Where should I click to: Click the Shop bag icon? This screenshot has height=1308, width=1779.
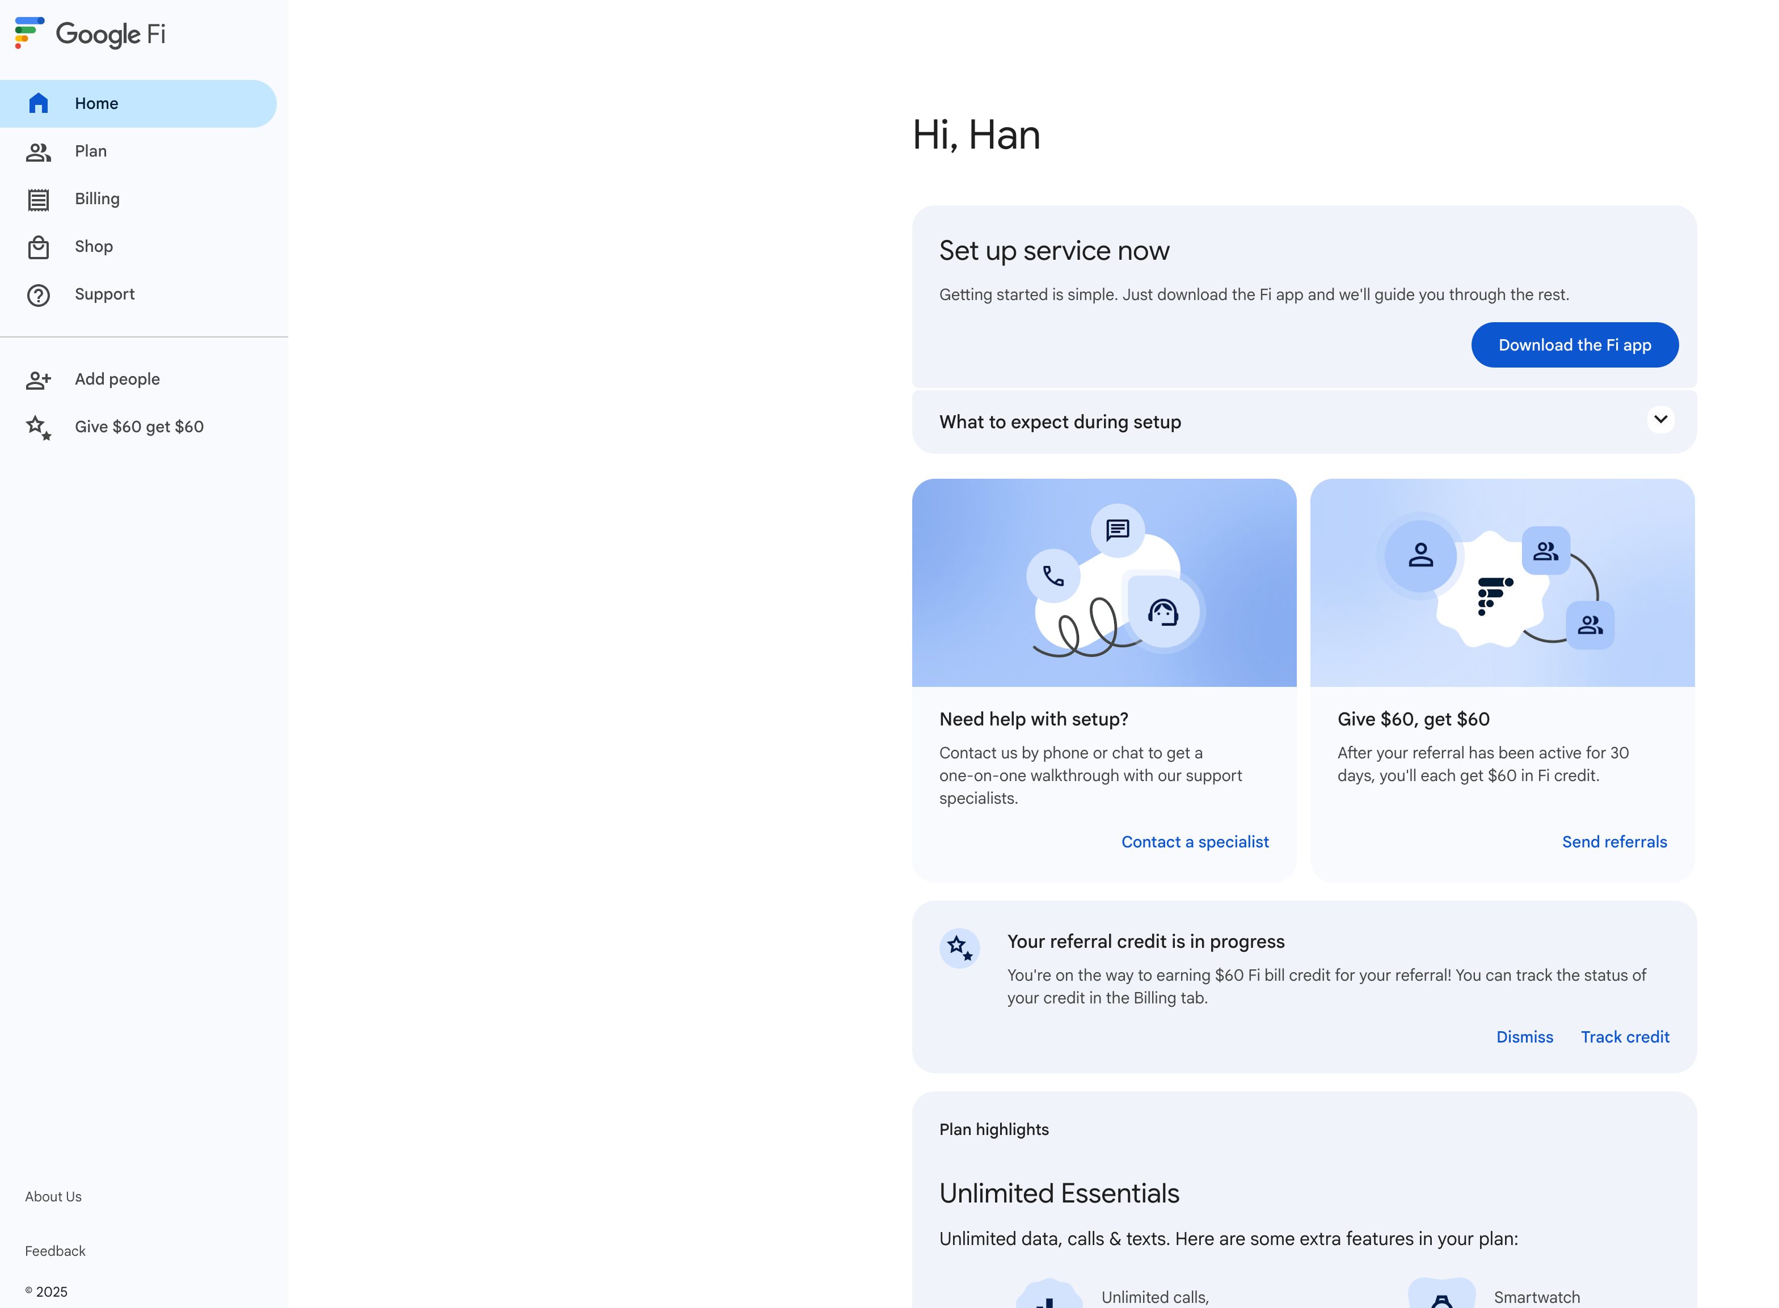coord(38,247)
